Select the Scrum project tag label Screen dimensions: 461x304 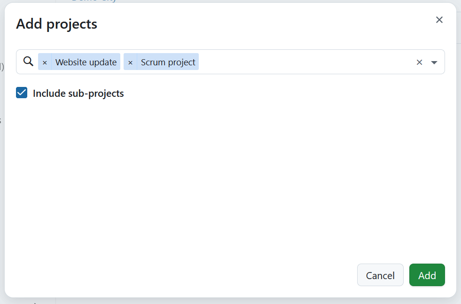168,62
